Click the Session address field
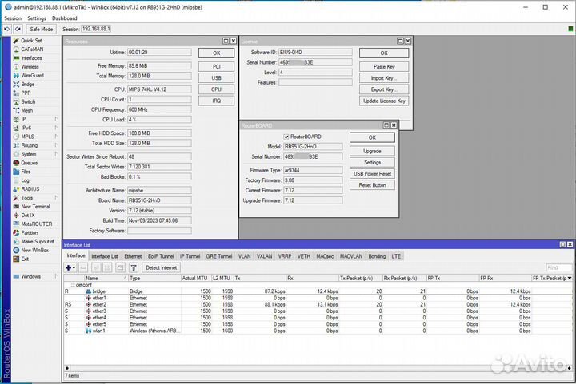This screenshot has height=384, width=576. click(96, 29)
